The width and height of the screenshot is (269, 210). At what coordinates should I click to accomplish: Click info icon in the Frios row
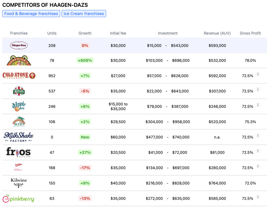coord(258,151)
